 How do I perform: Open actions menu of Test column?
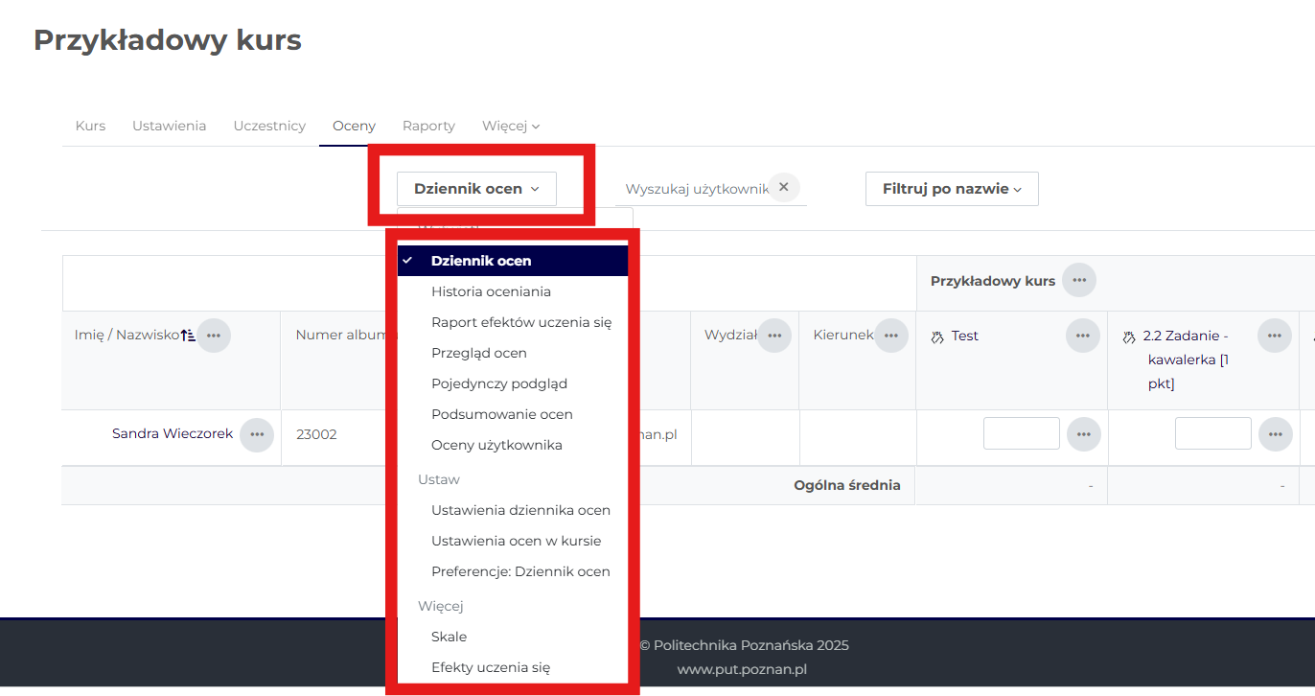[x=1082, y=336]
